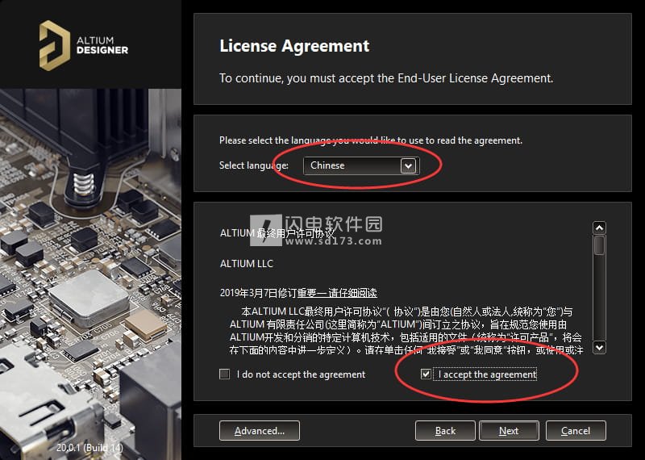Image resolution: width=645 pixels, height=460 pixels.
Task: Proceed with the Next button
Action: [509, 431]
